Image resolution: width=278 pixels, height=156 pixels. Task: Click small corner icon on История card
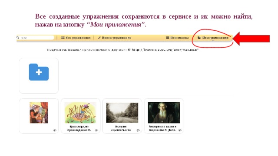[138, 130]
